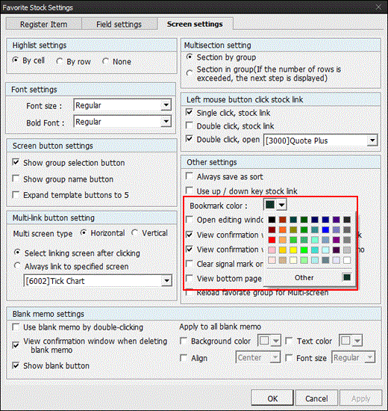Uncheck Single click, stock link

[x=189, y=113]
